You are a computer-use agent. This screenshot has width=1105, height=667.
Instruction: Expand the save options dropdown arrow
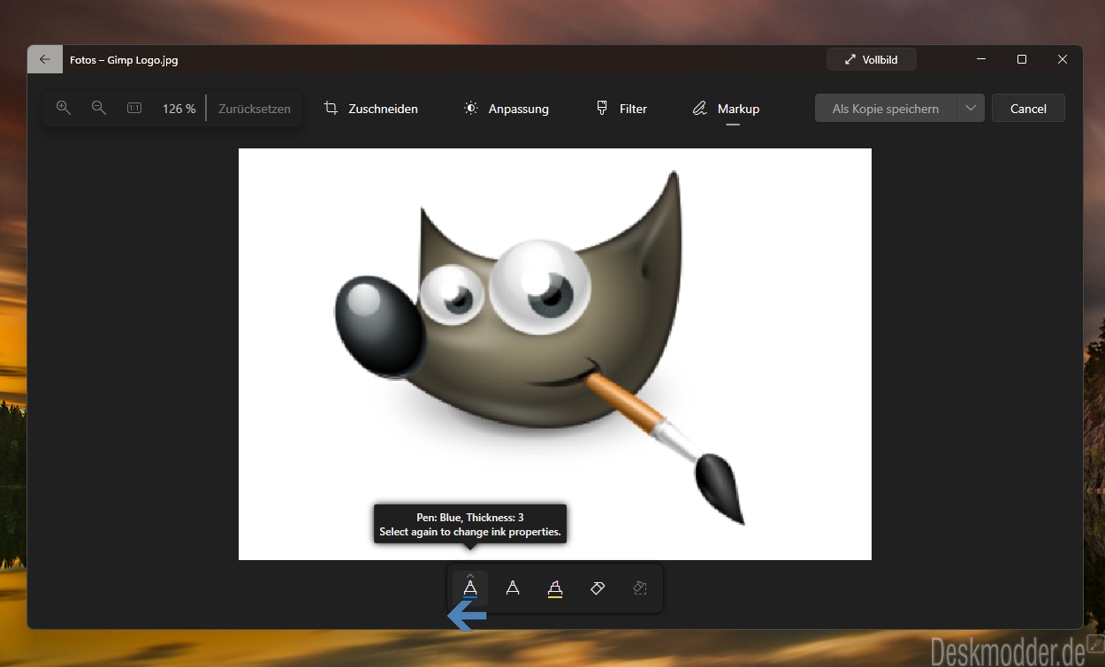[971, 109]
